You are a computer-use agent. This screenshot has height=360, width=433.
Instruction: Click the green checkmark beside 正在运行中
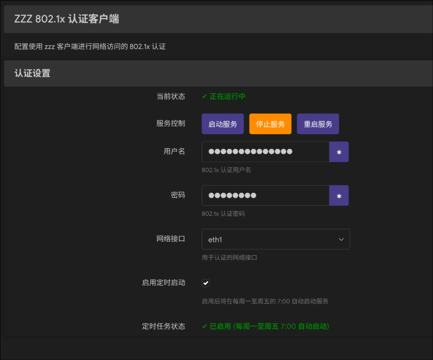pos(205,97)
